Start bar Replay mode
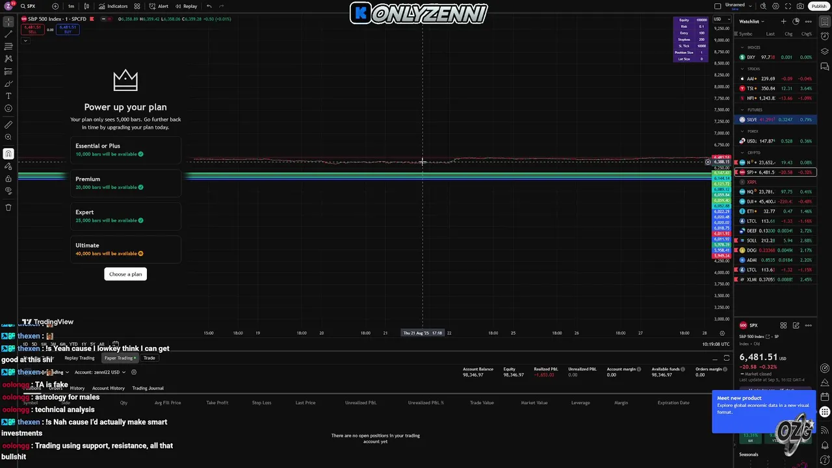The width and height of the screenshot is (832, 468). click(x=186, y=6)
